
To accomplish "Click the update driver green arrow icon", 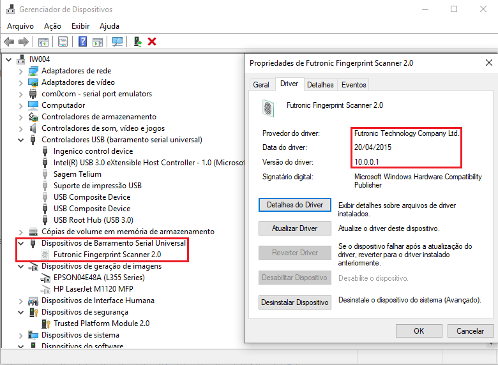I will (138, 41).
